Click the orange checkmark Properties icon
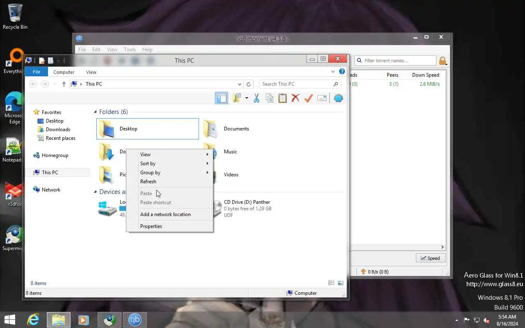 [x=308, y=98]
